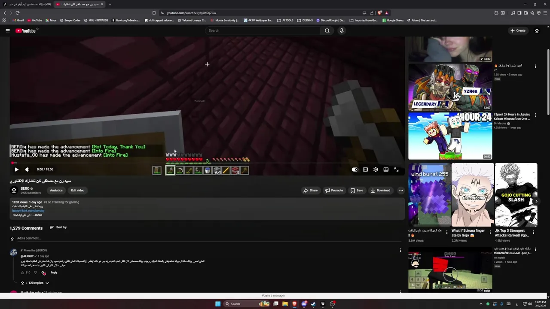Open more actions under the video

tap(401, 190)
